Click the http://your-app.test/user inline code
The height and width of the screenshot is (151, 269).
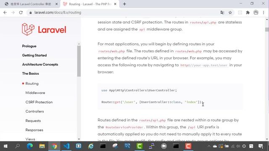[x=204, y=65]
